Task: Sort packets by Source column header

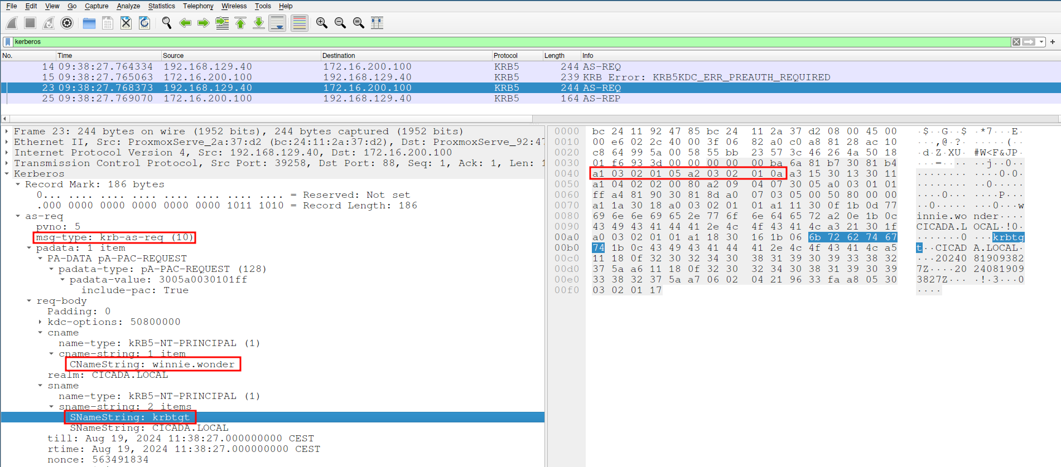Action: (241, 56)
